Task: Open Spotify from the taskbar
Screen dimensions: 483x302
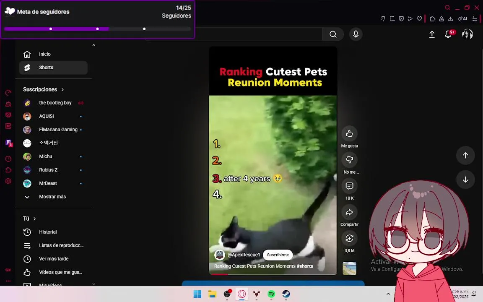Action: 271,294
